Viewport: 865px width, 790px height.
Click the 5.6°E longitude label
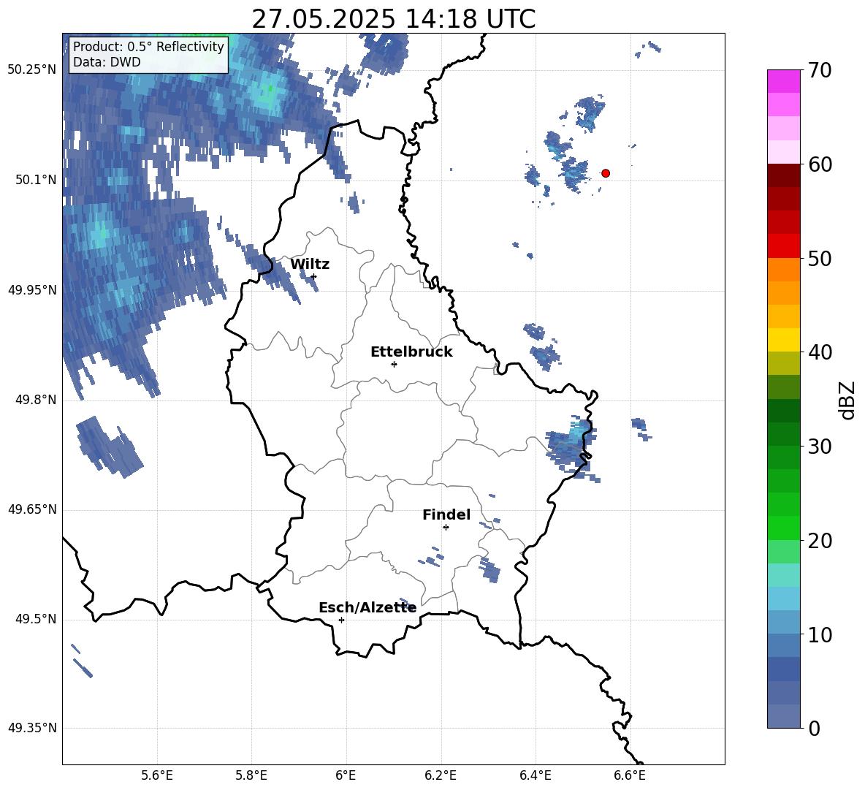coord(157,775)
